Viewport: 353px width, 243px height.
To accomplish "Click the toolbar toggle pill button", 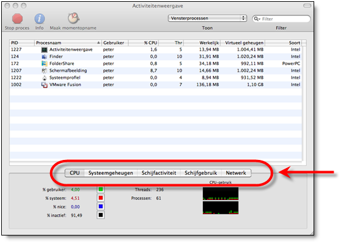I will 307,6.
